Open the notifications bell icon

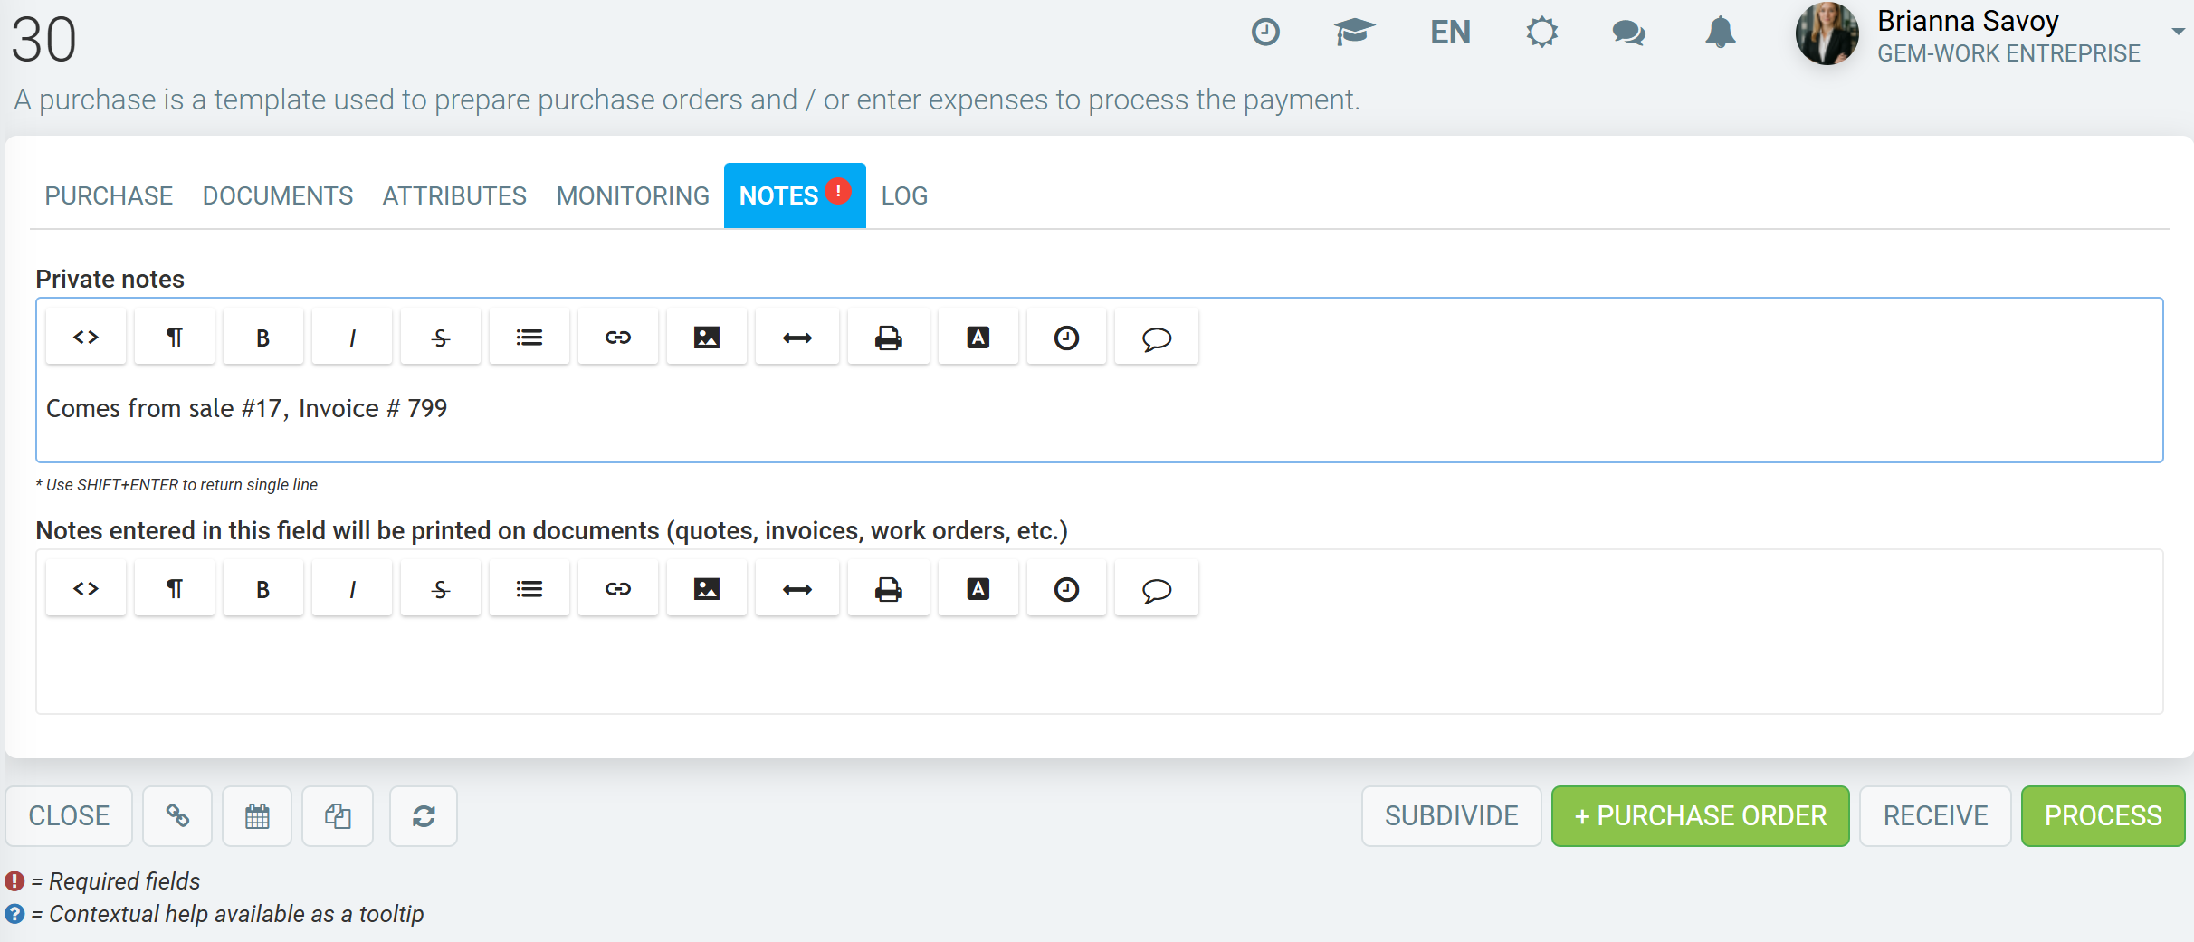point(1720,33)
